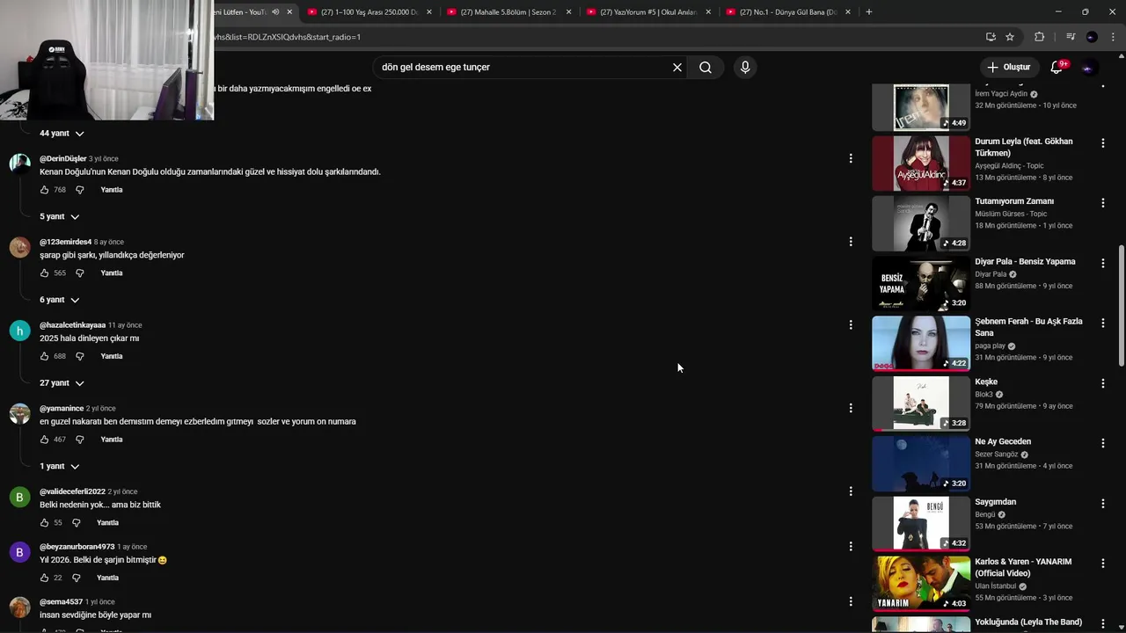Open a new browser tab
The height and width of the screenshot is (633, 1126).
click(x=868, y=11)
